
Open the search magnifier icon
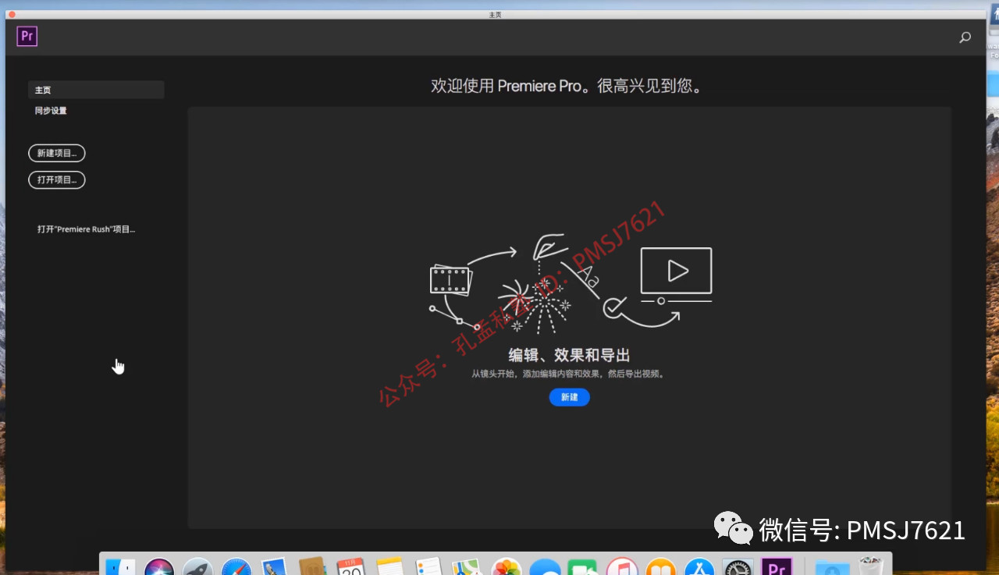point(965,37)
